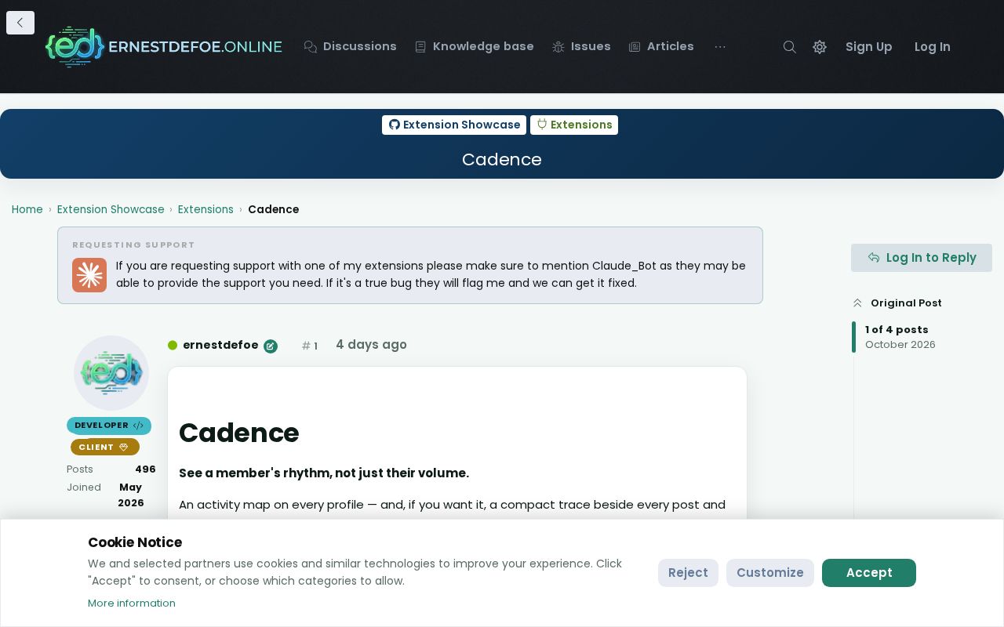Toggle the theme switch gear icon
Image resolution: width=1004 pixels, height=627 pixels.
(820, 47)
